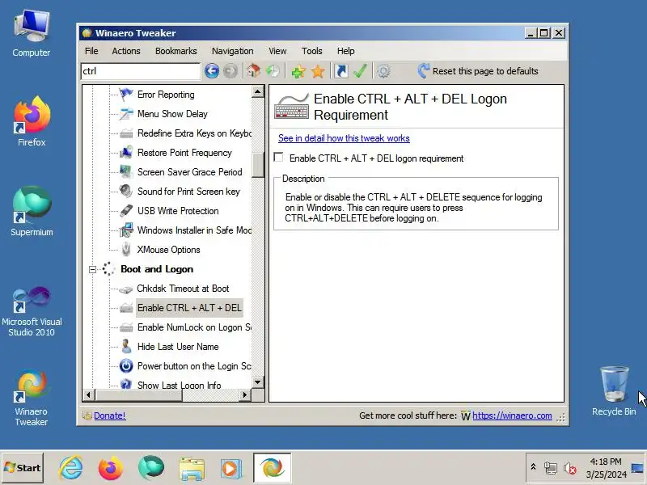Open Microsoft Visual Studio 2010 desktop icon
Viewport: 647px width, 485px height.
click(x=32, y=311)
